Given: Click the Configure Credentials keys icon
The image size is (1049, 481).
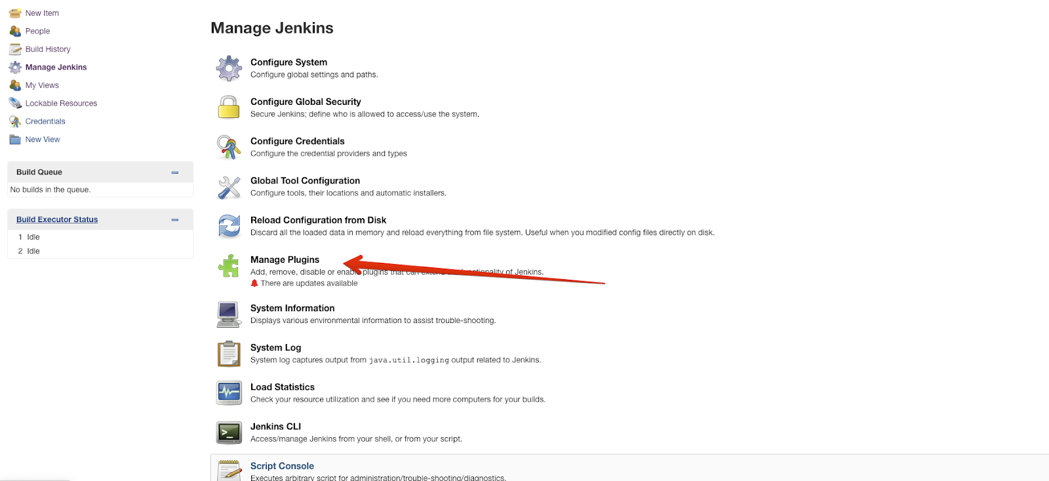Looking at the screenshot, I should point(229,147).
